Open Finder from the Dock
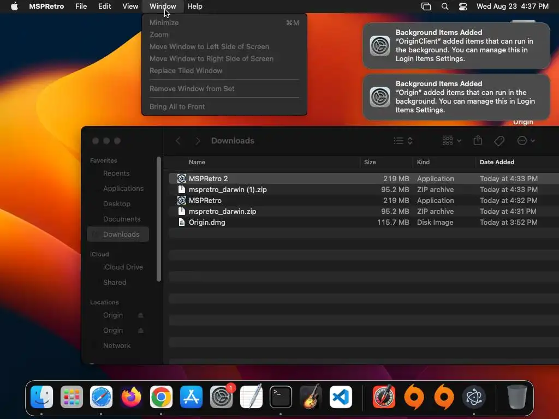 (41, 397)
